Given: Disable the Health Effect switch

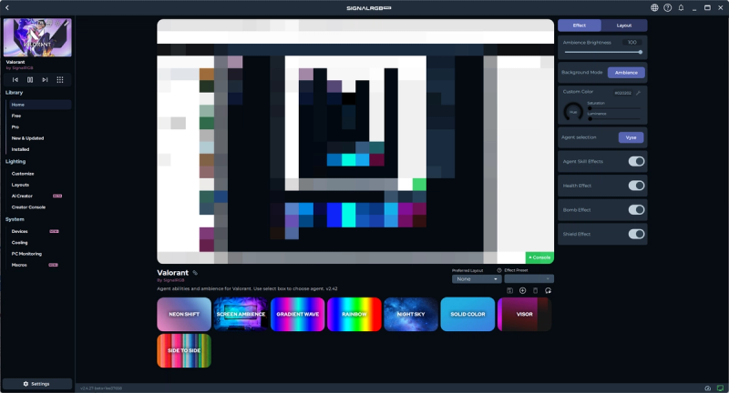Looking at the screenshot, I should pyautogui.click(x=636, y=186).
